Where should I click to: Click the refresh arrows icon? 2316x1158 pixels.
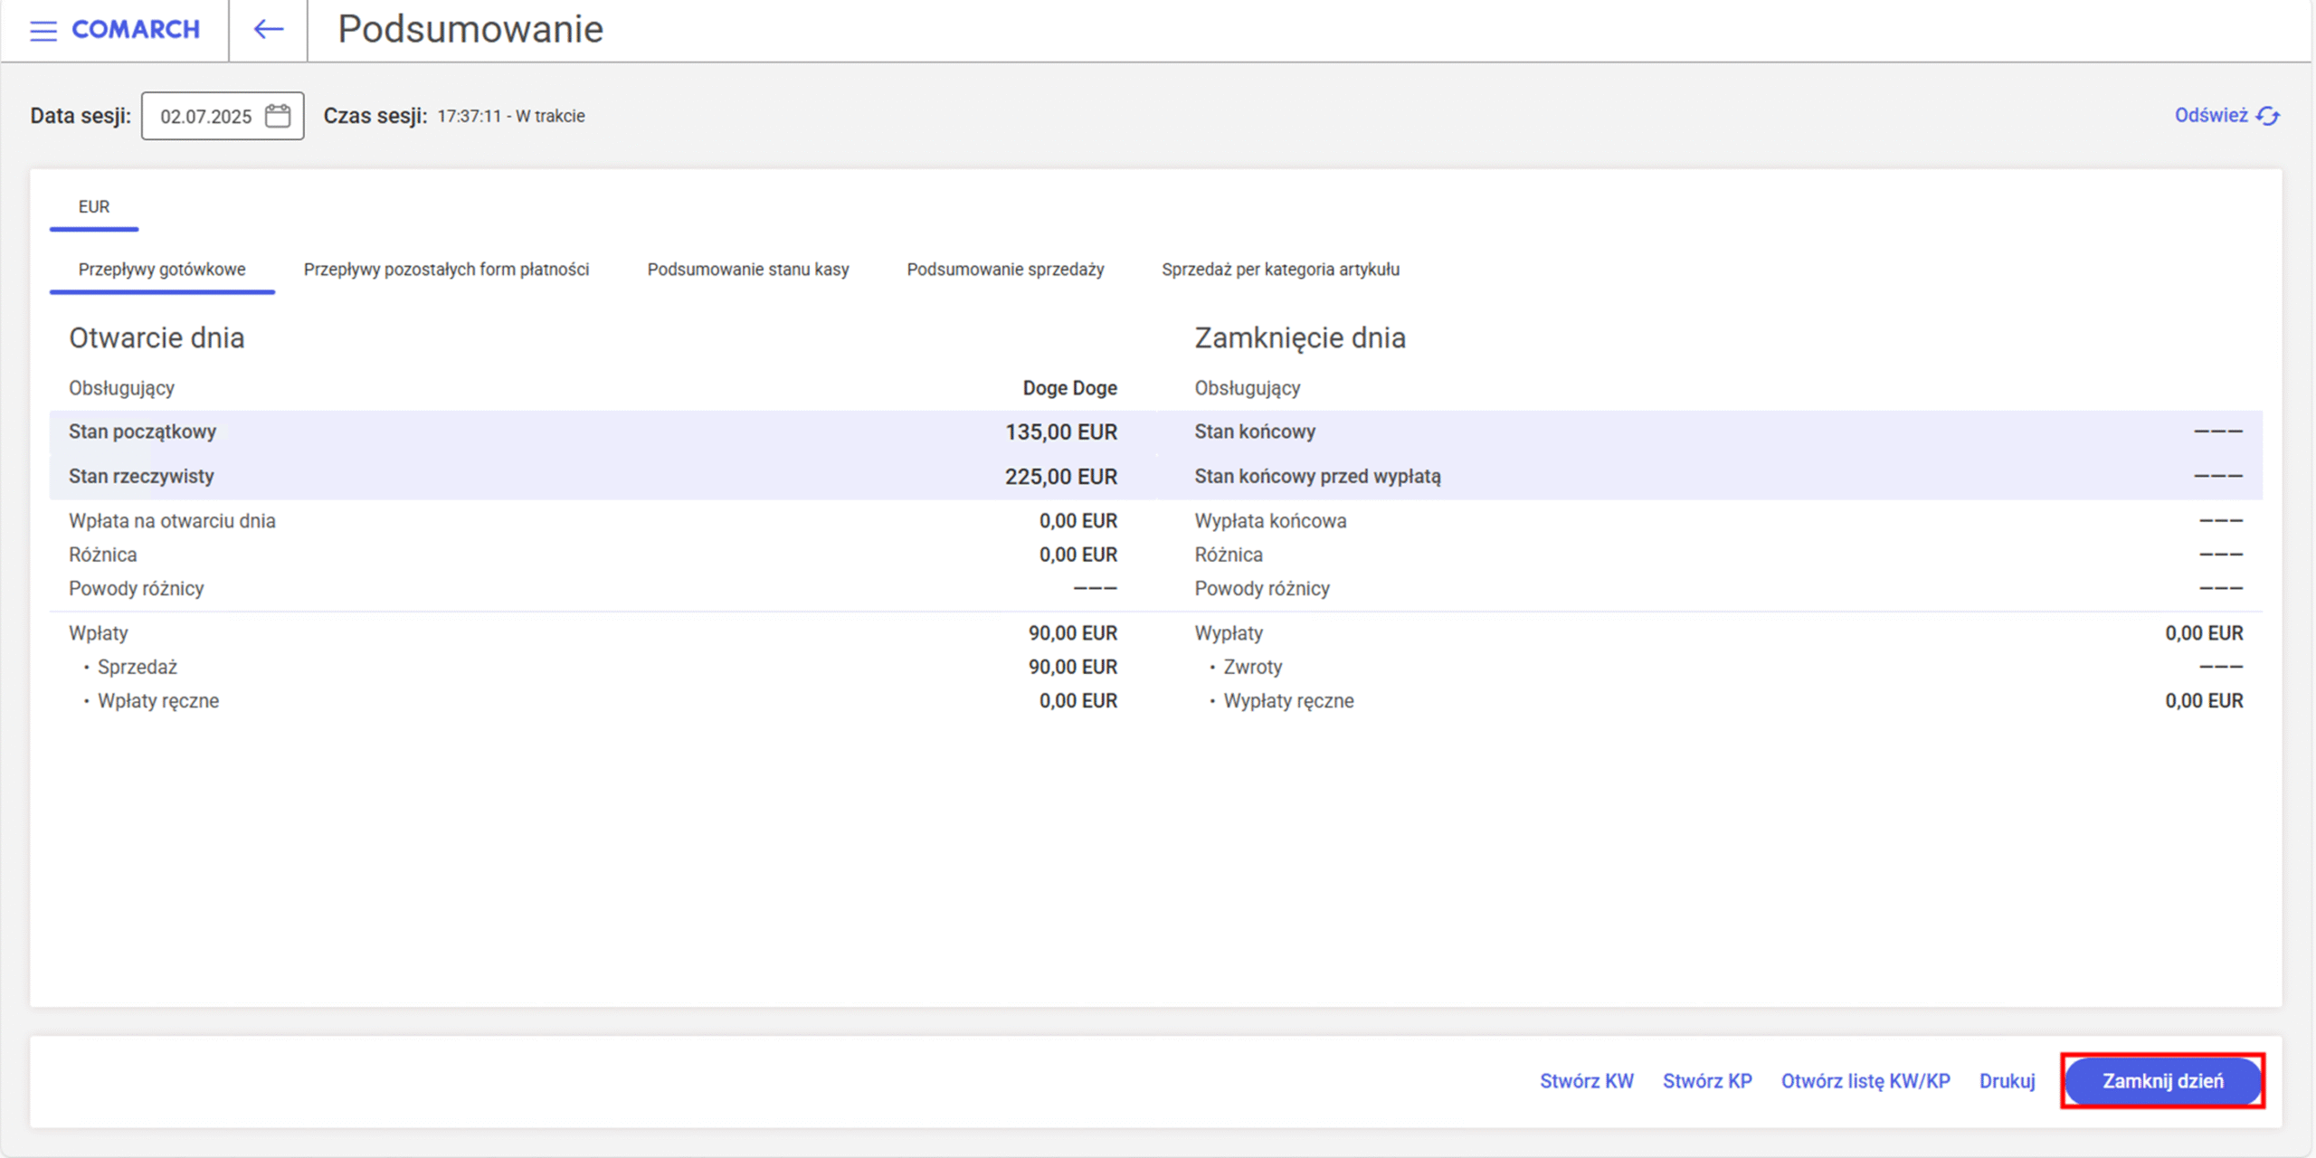point(2268,116)
